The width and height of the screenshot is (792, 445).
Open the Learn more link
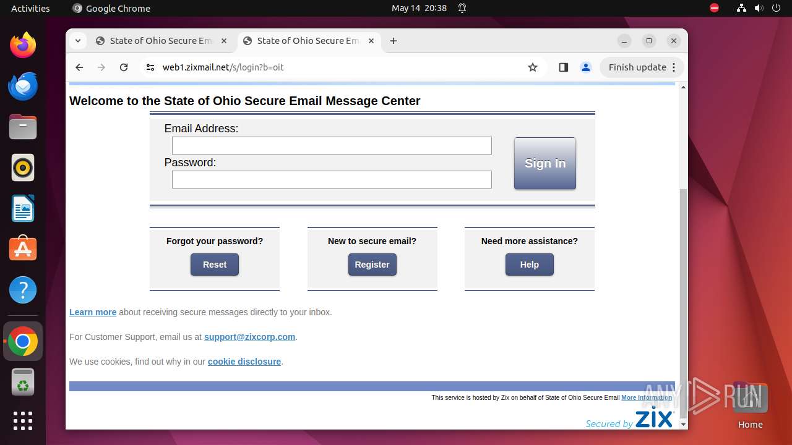[x=93, y=312]
